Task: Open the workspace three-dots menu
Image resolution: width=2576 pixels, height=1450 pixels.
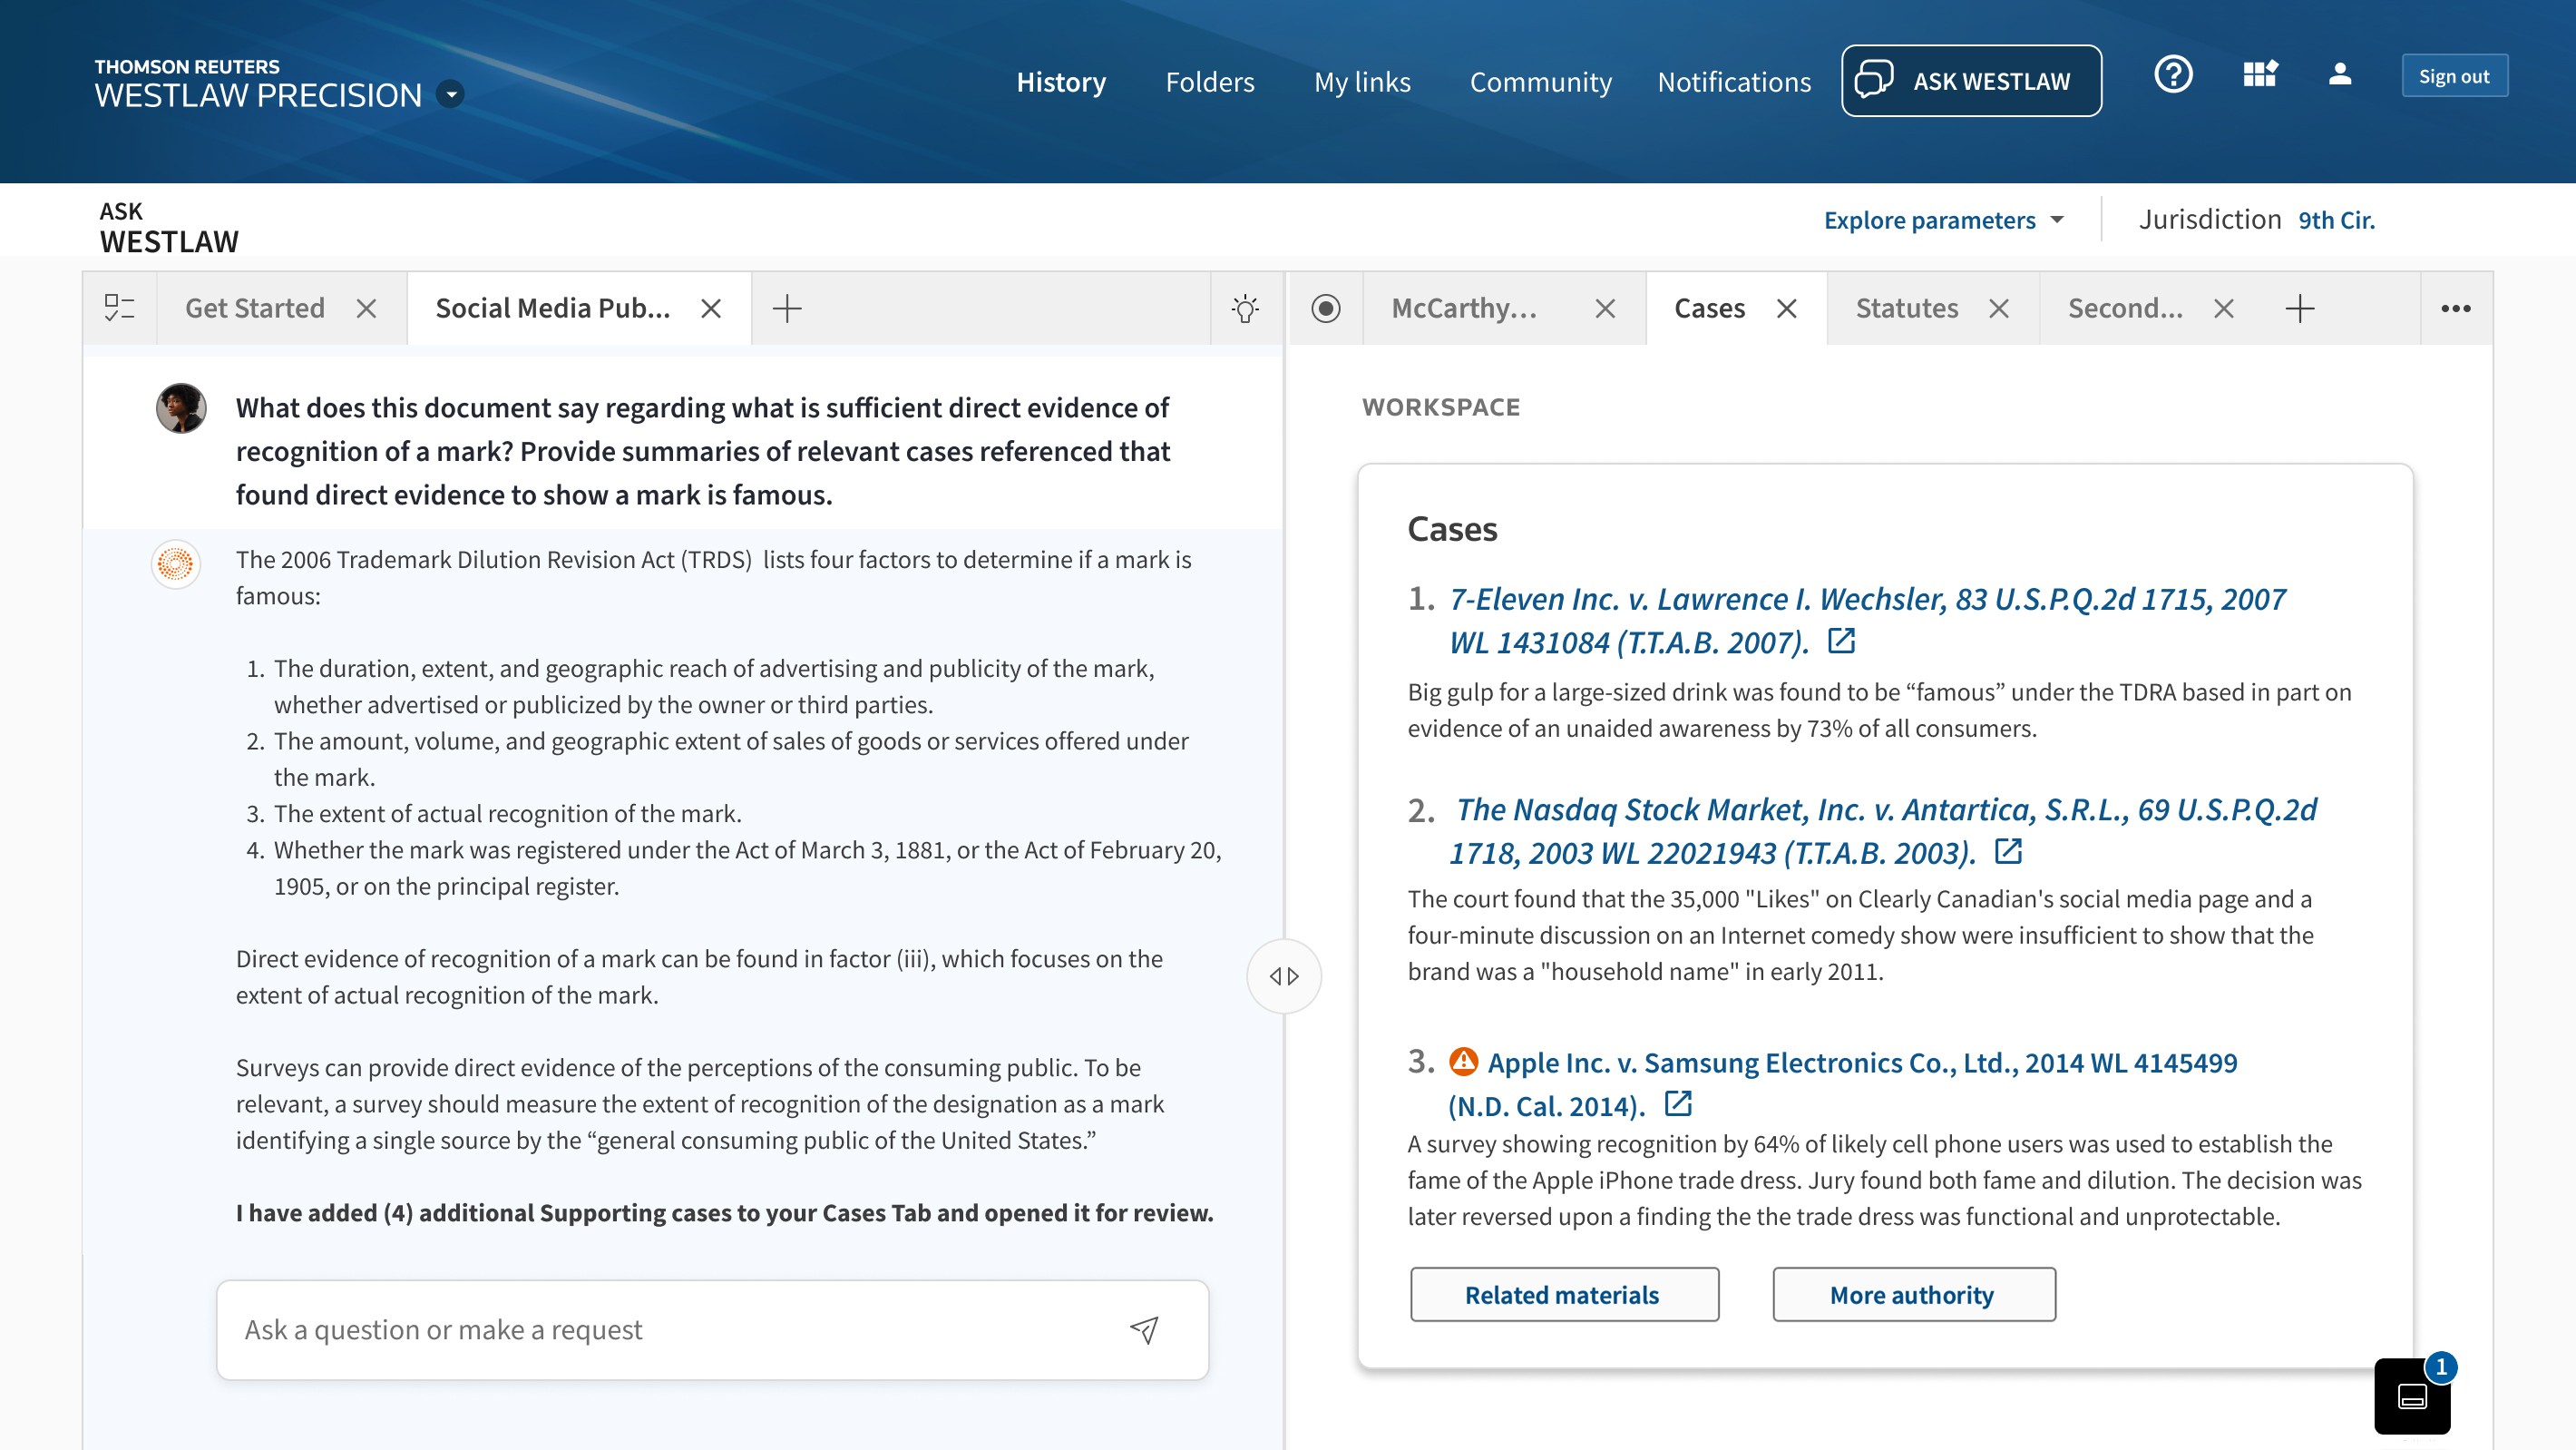Action: pyautogui.click(x=2455, y=309)
